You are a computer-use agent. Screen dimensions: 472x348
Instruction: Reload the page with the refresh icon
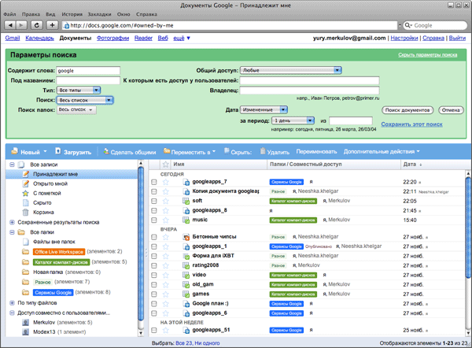point(37,25)
